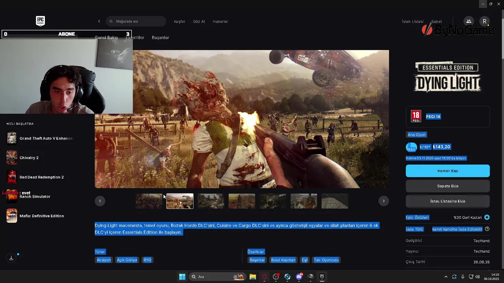Click the page vertical scrollbar
The image size is (504, 283).
pyautogui.click(x=502, y=35)
